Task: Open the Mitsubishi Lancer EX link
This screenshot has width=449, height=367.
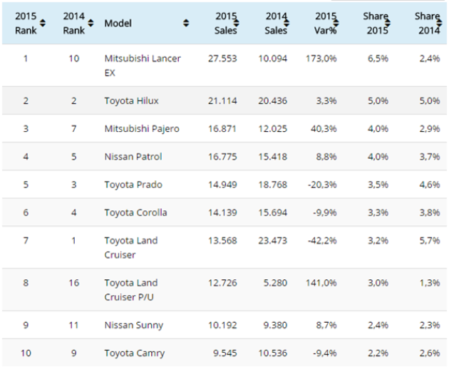Action: (x=143, y=66)
